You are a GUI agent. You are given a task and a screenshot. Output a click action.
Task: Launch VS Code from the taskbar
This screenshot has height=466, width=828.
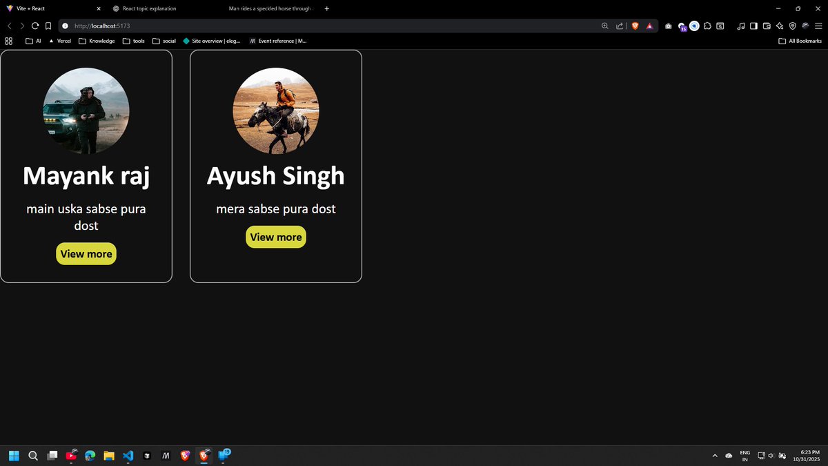coord(128,456)
